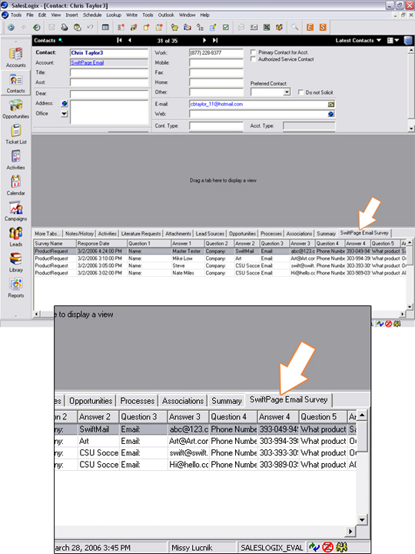415x554 pixels.
Task: Click the magnifier lookup toolbar icon
Action: pyautogui.click(x=294, y=27)
